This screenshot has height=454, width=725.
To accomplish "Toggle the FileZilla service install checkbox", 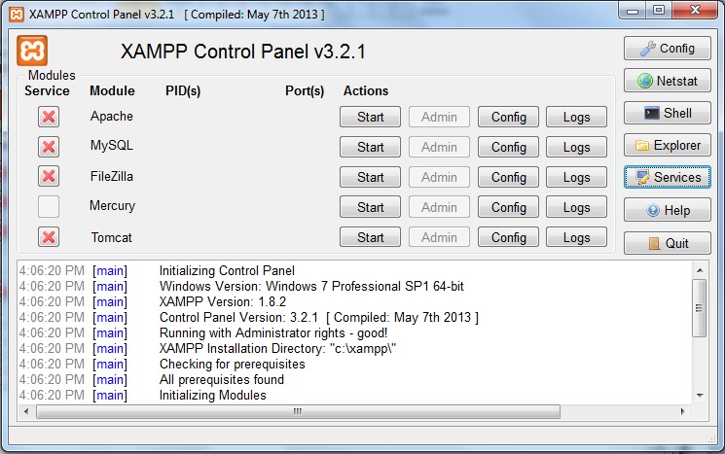I will pos(49,176).
